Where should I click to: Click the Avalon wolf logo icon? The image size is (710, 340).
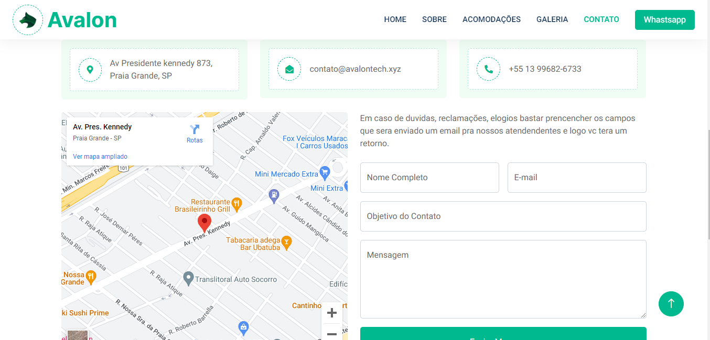27,20
